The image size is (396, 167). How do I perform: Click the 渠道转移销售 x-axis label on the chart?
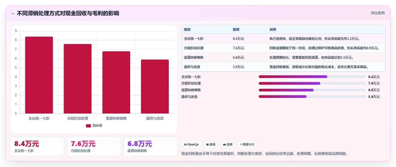coord(116,118)
